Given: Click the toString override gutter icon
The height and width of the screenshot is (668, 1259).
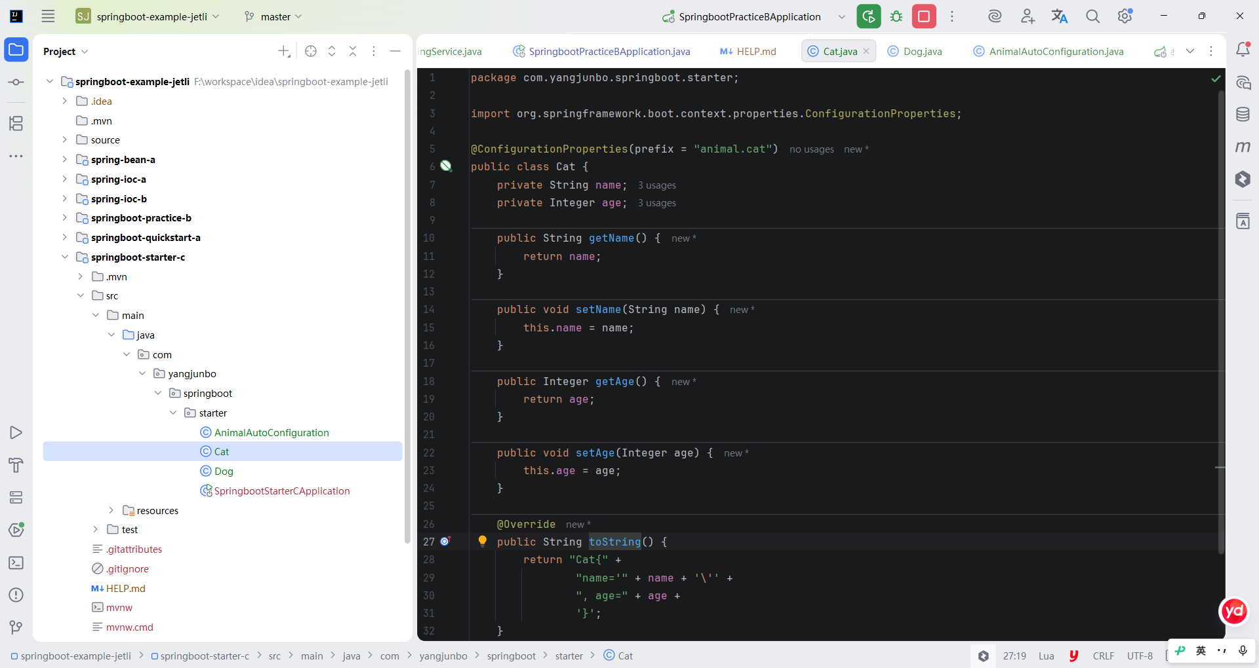Looking at the screenshot, I should tap(445, 541).
